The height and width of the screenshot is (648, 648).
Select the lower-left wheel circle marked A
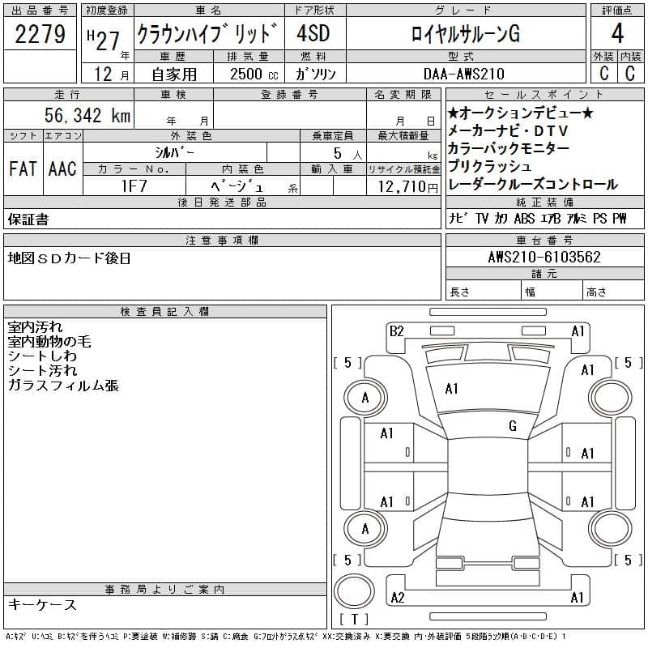[365, 529]
